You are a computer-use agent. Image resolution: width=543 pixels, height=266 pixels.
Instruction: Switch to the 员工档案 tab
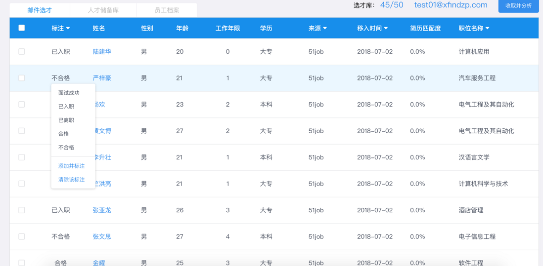(x=167, y=10)
